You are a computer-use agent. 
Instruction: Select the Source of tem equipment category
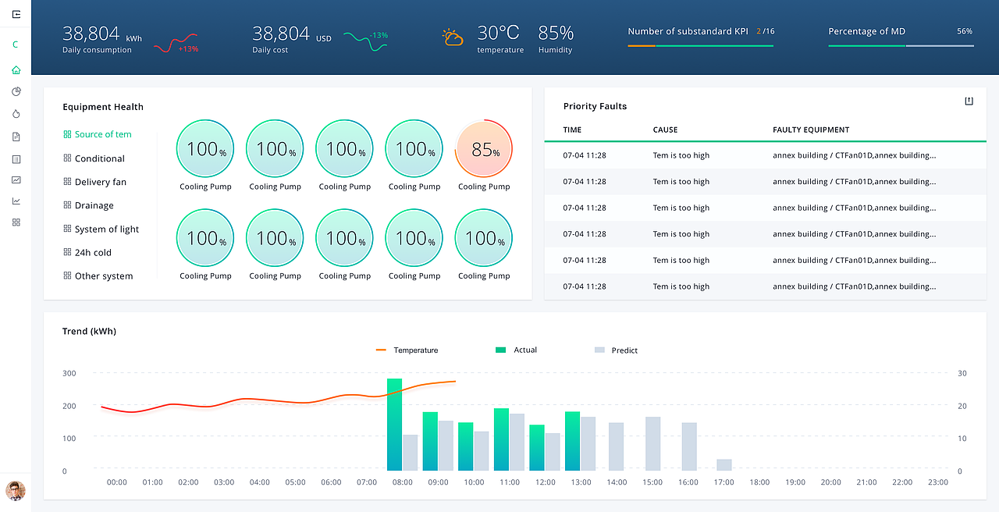pyautogui.click(x=98, y=134)
